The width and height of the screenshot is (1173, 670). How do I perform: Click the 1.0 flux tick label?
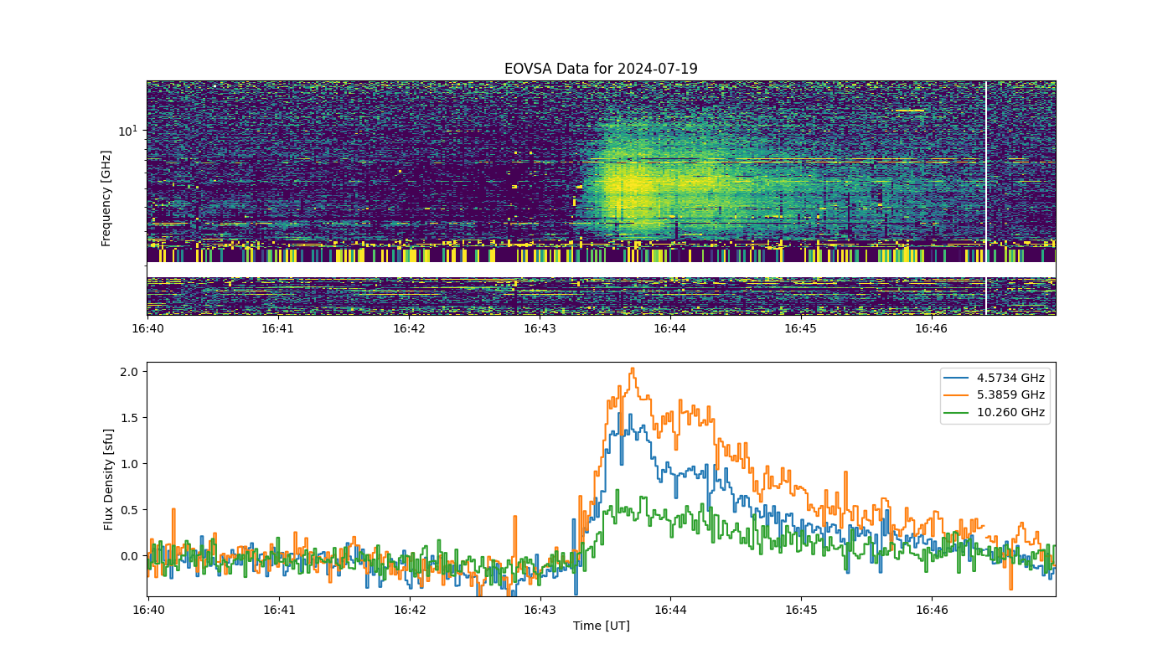130,463
